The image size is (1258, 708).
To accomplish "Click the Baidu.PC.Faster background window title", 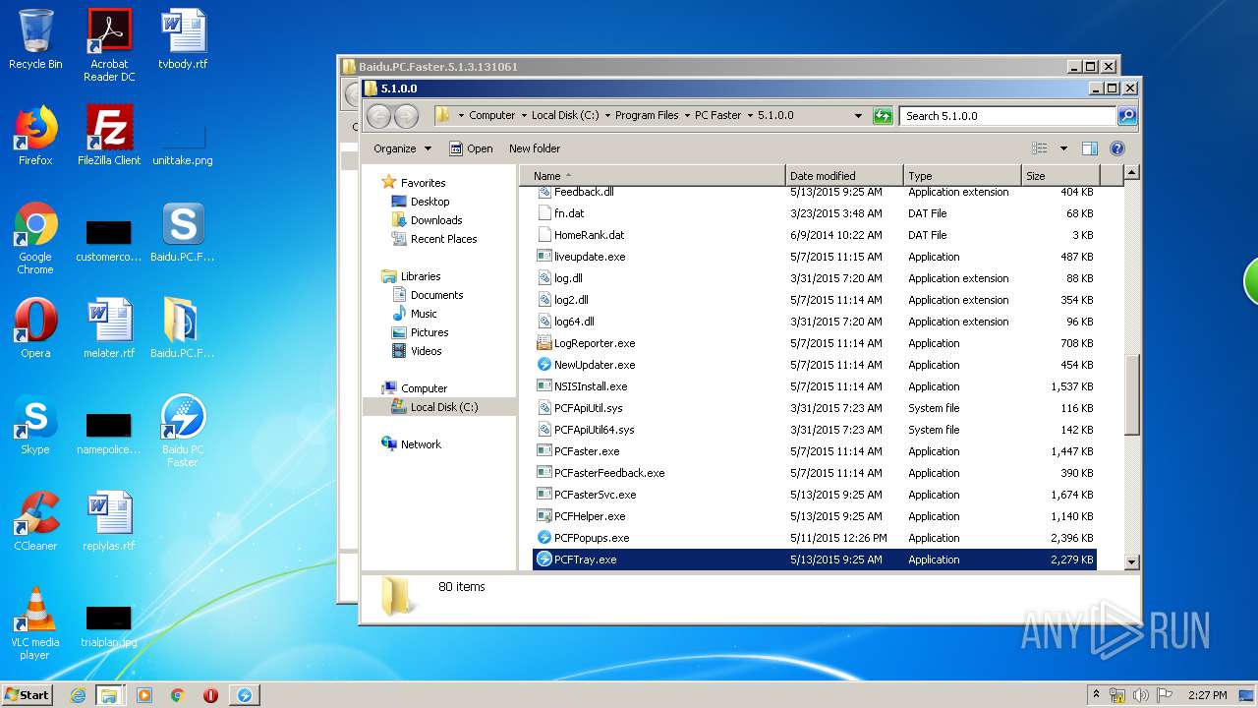I will tap(438, 67).
